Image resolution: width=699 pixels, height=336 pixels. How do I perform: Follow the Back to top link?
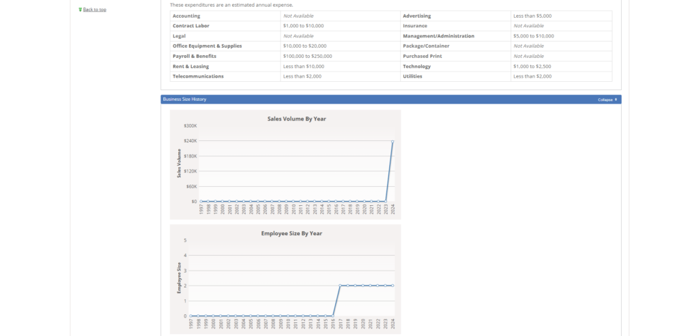94,10
